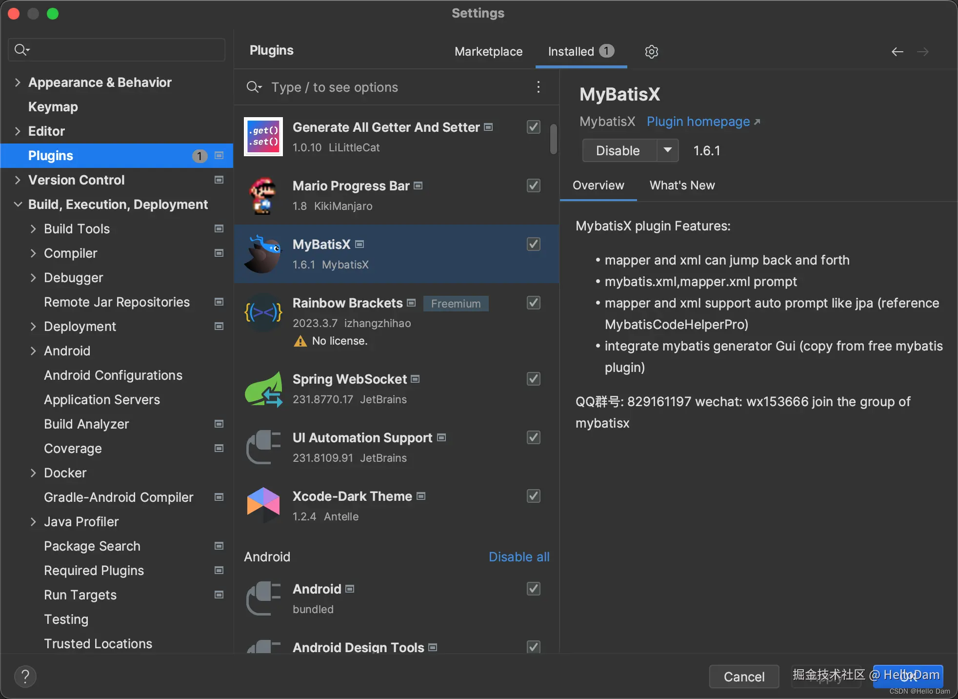Click the Mario Progress Bar plugin icon
This screenshot has height=699, width=958.
click(x=263, y=195)
